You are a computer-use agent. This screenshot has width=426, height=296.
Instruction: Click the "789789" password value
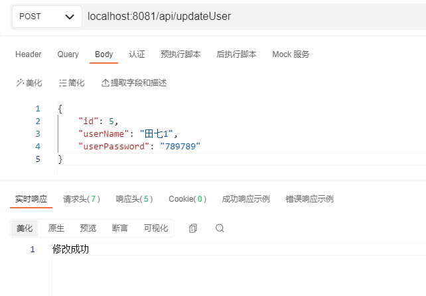[180, 147]
